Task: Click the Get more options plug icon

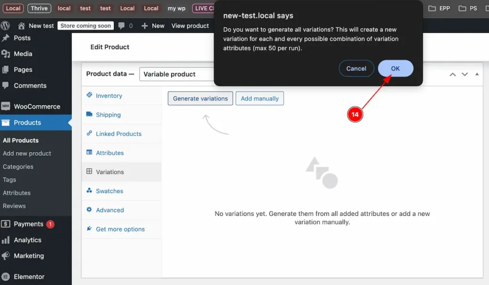Action: click(x=89, y=228)
